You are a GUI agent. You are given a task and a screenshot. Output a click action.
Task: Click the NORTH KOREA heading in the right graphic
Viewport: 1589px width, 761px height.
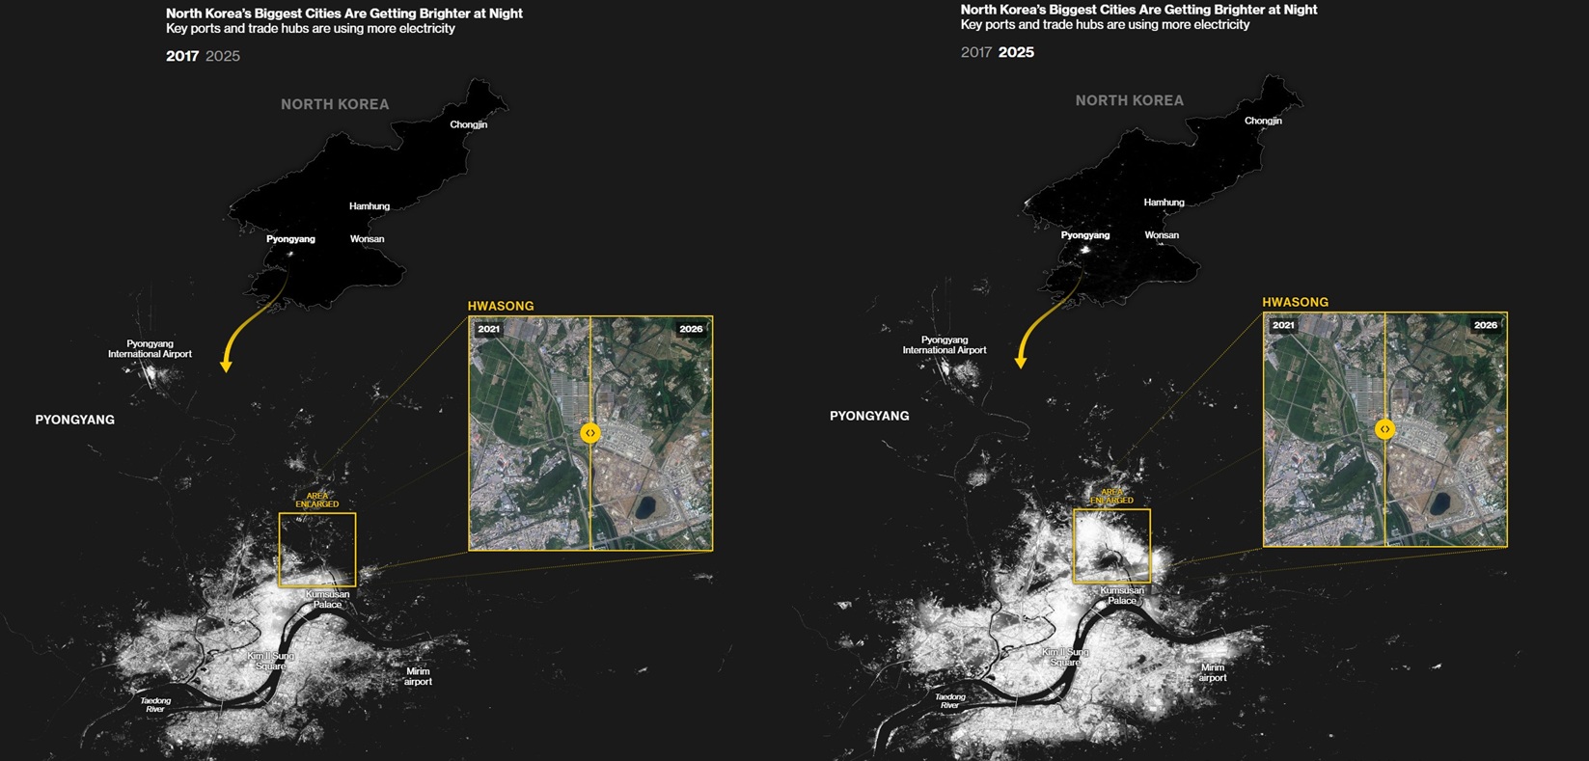(1130, 100)
